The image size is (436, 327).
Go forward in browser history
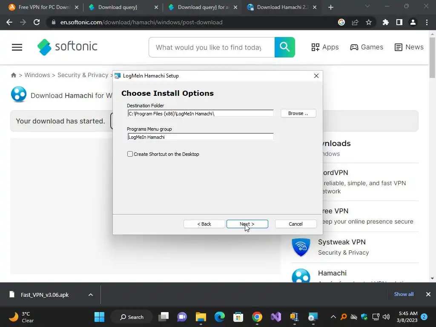point(23,22)
